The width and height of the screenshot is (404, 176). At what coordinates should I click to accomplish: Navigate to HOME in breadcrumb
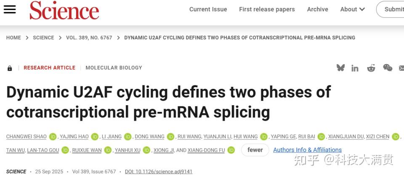pos(13,38)
